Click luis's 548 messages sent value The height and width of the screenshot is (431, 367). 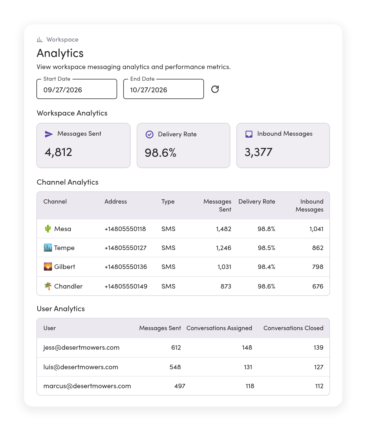coord(175,367)
